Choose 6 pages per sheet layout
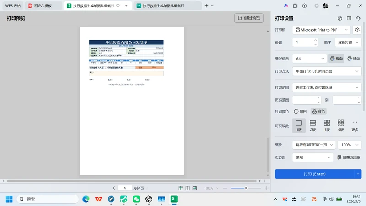 tap(341, 125)
